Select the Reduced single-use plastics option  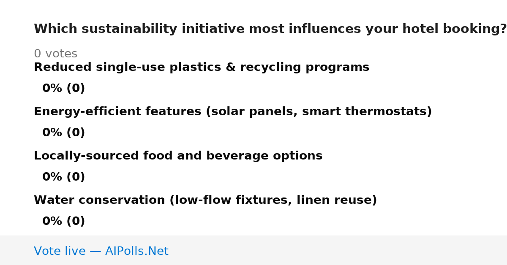point(202,68)
